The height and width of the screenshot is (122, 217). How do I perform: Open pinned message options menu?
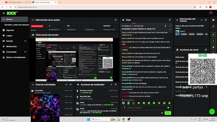pyautogui.click(x=170, y=26)
